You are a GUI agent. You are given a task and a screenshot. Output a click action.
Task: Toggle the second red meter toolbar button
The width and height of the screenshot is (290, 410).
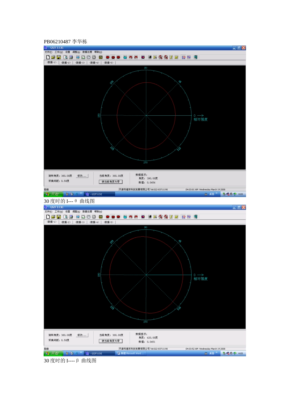[114, 57]
